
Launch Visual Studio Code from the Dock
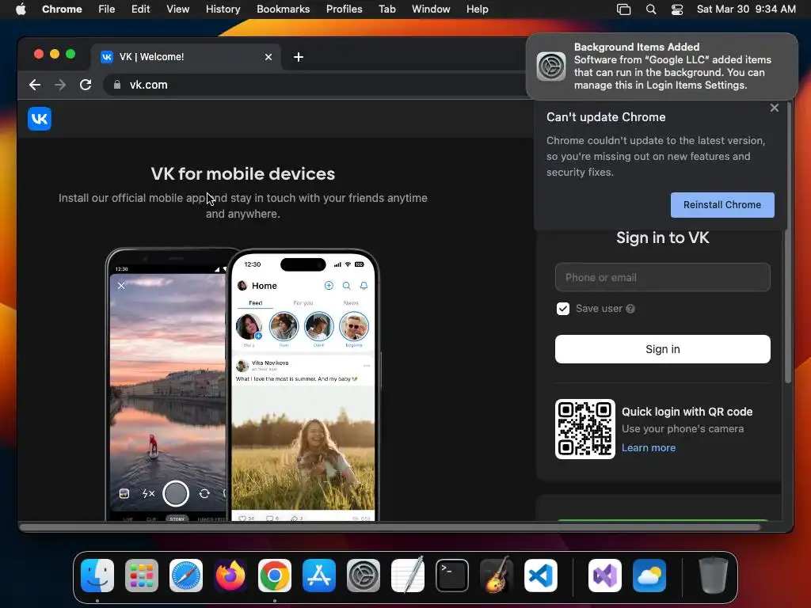tap(541, 576)
